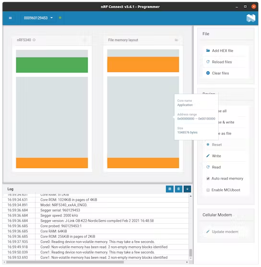Click the Clear files icon
This screenshot has width=261, height=267.
[x=208, y=73]
